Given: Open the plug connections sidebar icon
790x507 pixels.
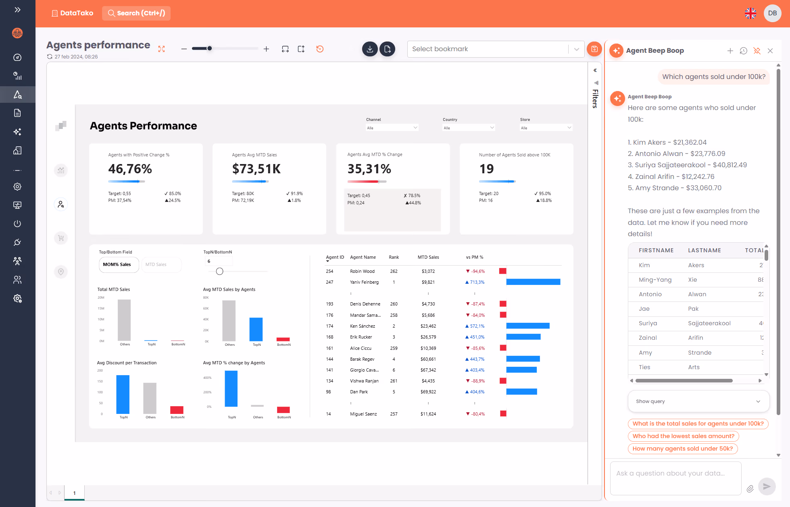Looking at the screenshot, I should point(17,242).
